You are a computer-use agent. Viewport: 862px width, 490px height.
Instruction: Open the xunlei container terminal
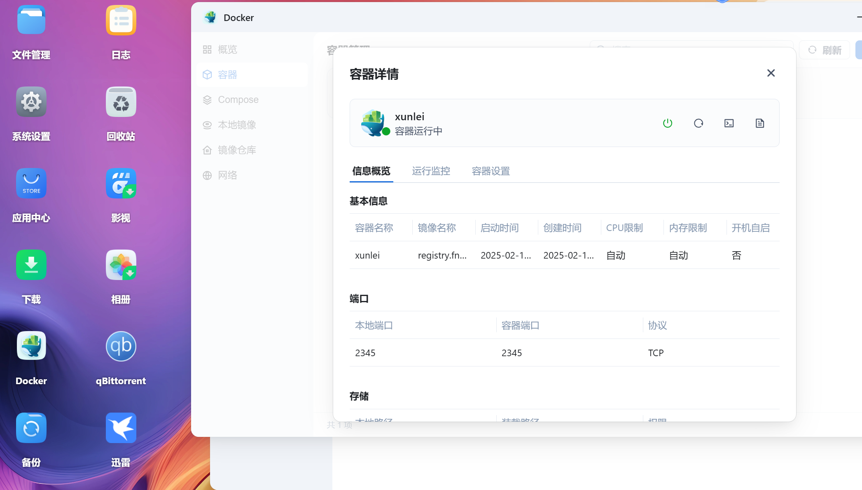729,123
